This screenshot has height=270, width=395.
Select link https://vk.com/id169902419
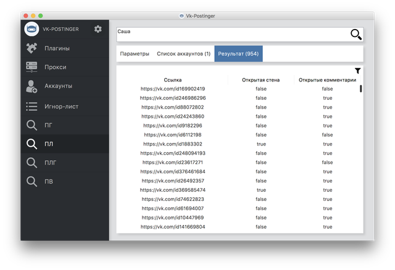pyautogui.click(x=173, y=89)
